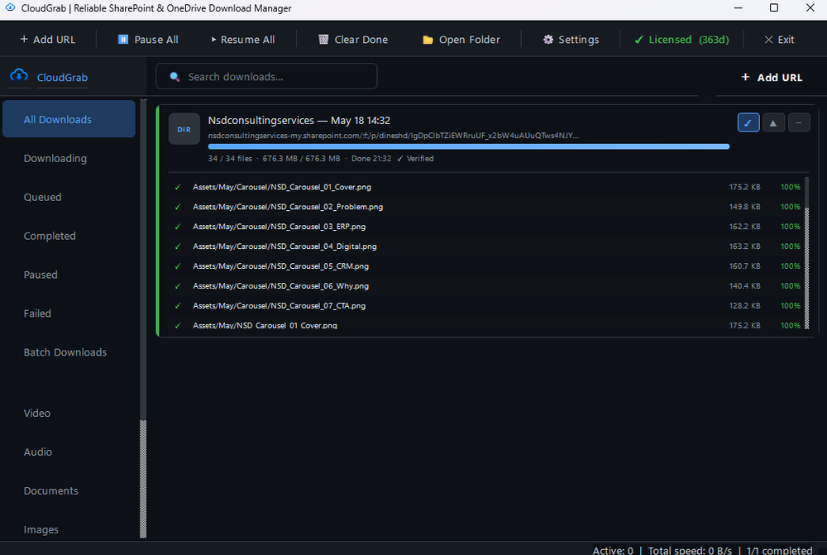Click the sidebar vertical scrollbar
The image size is (827, 555).
[x=143, y=319]
